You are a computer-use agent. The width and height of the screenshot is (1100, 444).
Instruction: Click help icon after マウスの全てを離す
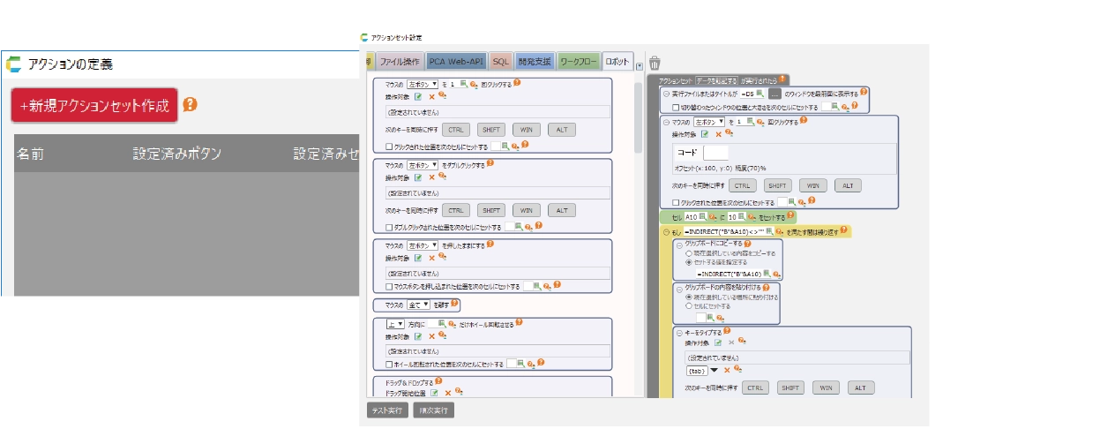point(454,304)
